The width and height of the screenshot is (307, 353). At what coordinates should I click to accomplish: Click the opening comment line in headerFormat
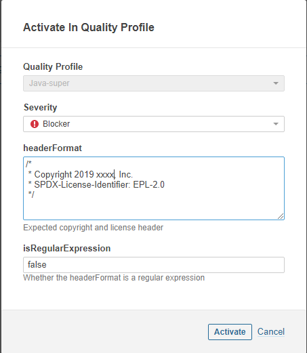pos(28,164)
